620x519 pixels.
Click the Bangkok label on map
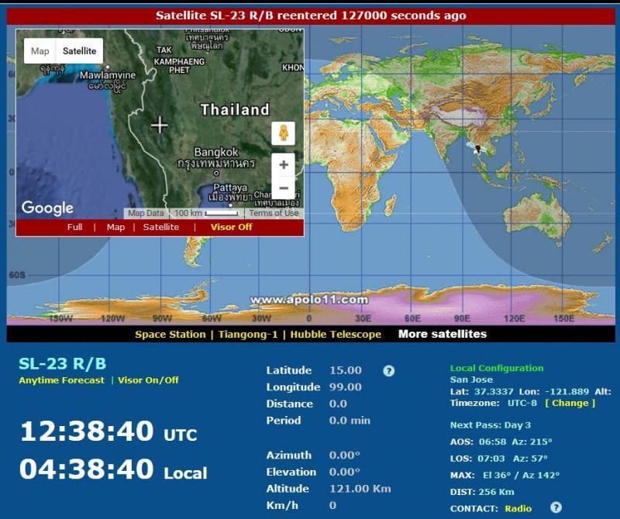(216, 152)
